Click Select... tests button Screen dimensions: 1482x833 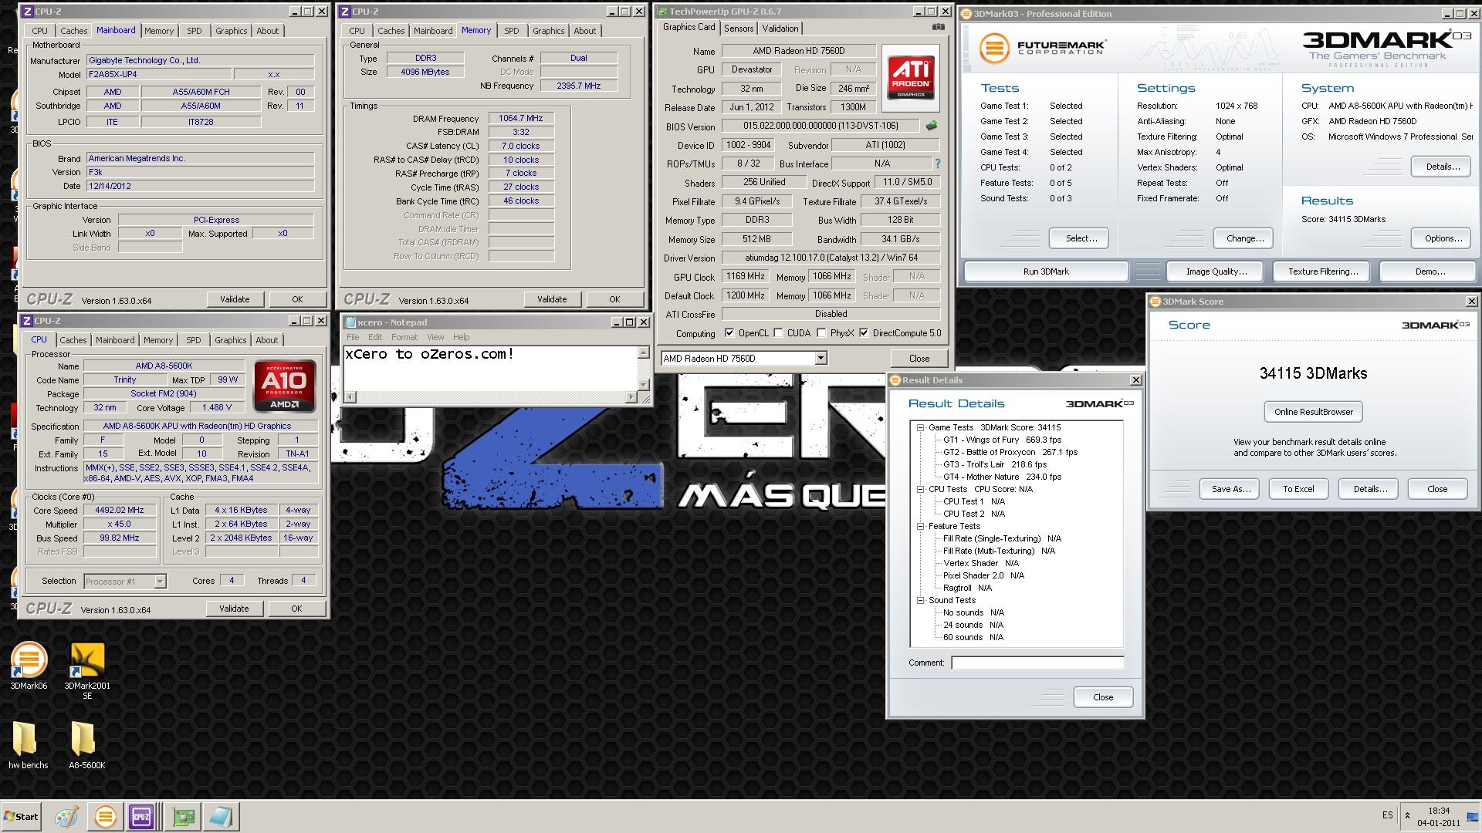click(1081, 238)
